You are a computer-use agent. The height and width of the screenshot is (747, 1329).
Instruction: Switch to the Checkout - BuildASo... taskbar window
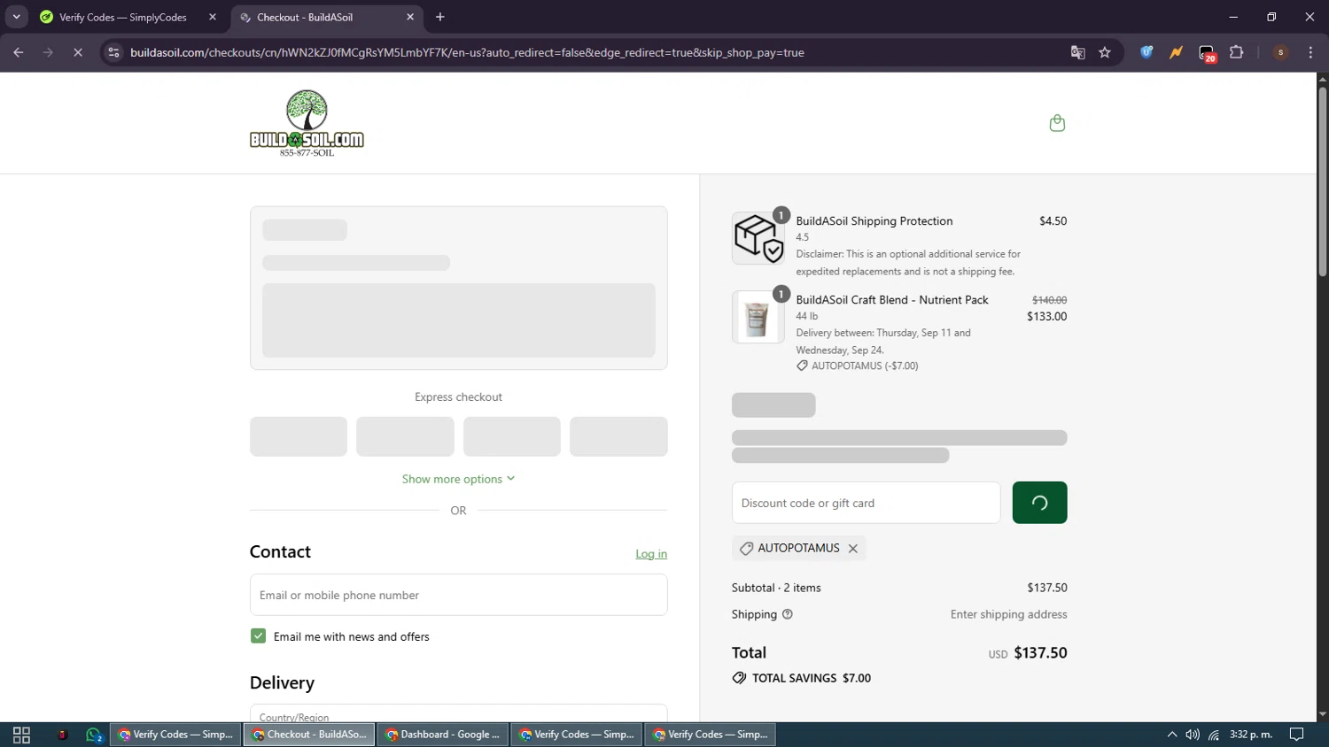[309, 735]
